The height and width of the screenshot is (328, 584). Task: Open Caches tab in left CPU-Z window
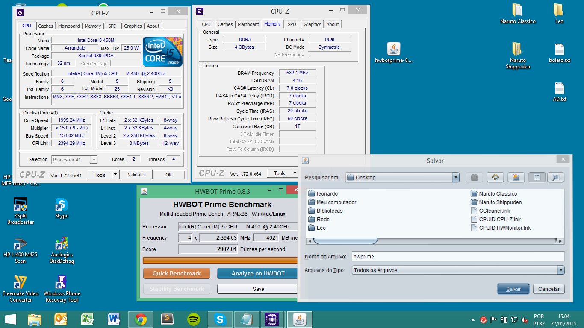46,26
